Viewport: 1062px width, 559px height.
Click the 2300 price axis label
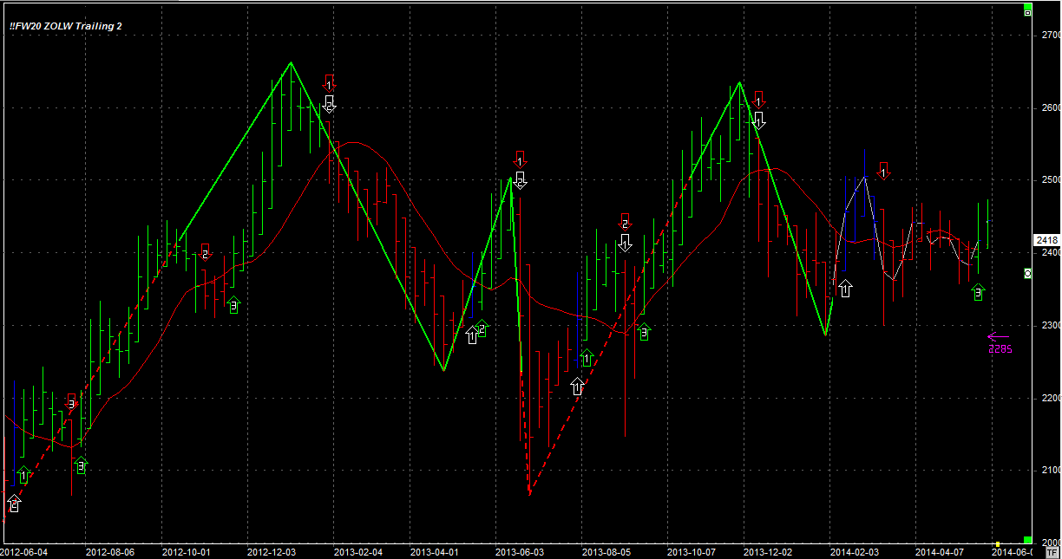(1050, 325)
